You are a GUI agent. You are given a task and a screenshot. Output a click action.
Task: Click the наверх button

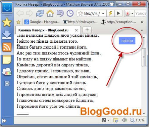click(x=127, y=41)
